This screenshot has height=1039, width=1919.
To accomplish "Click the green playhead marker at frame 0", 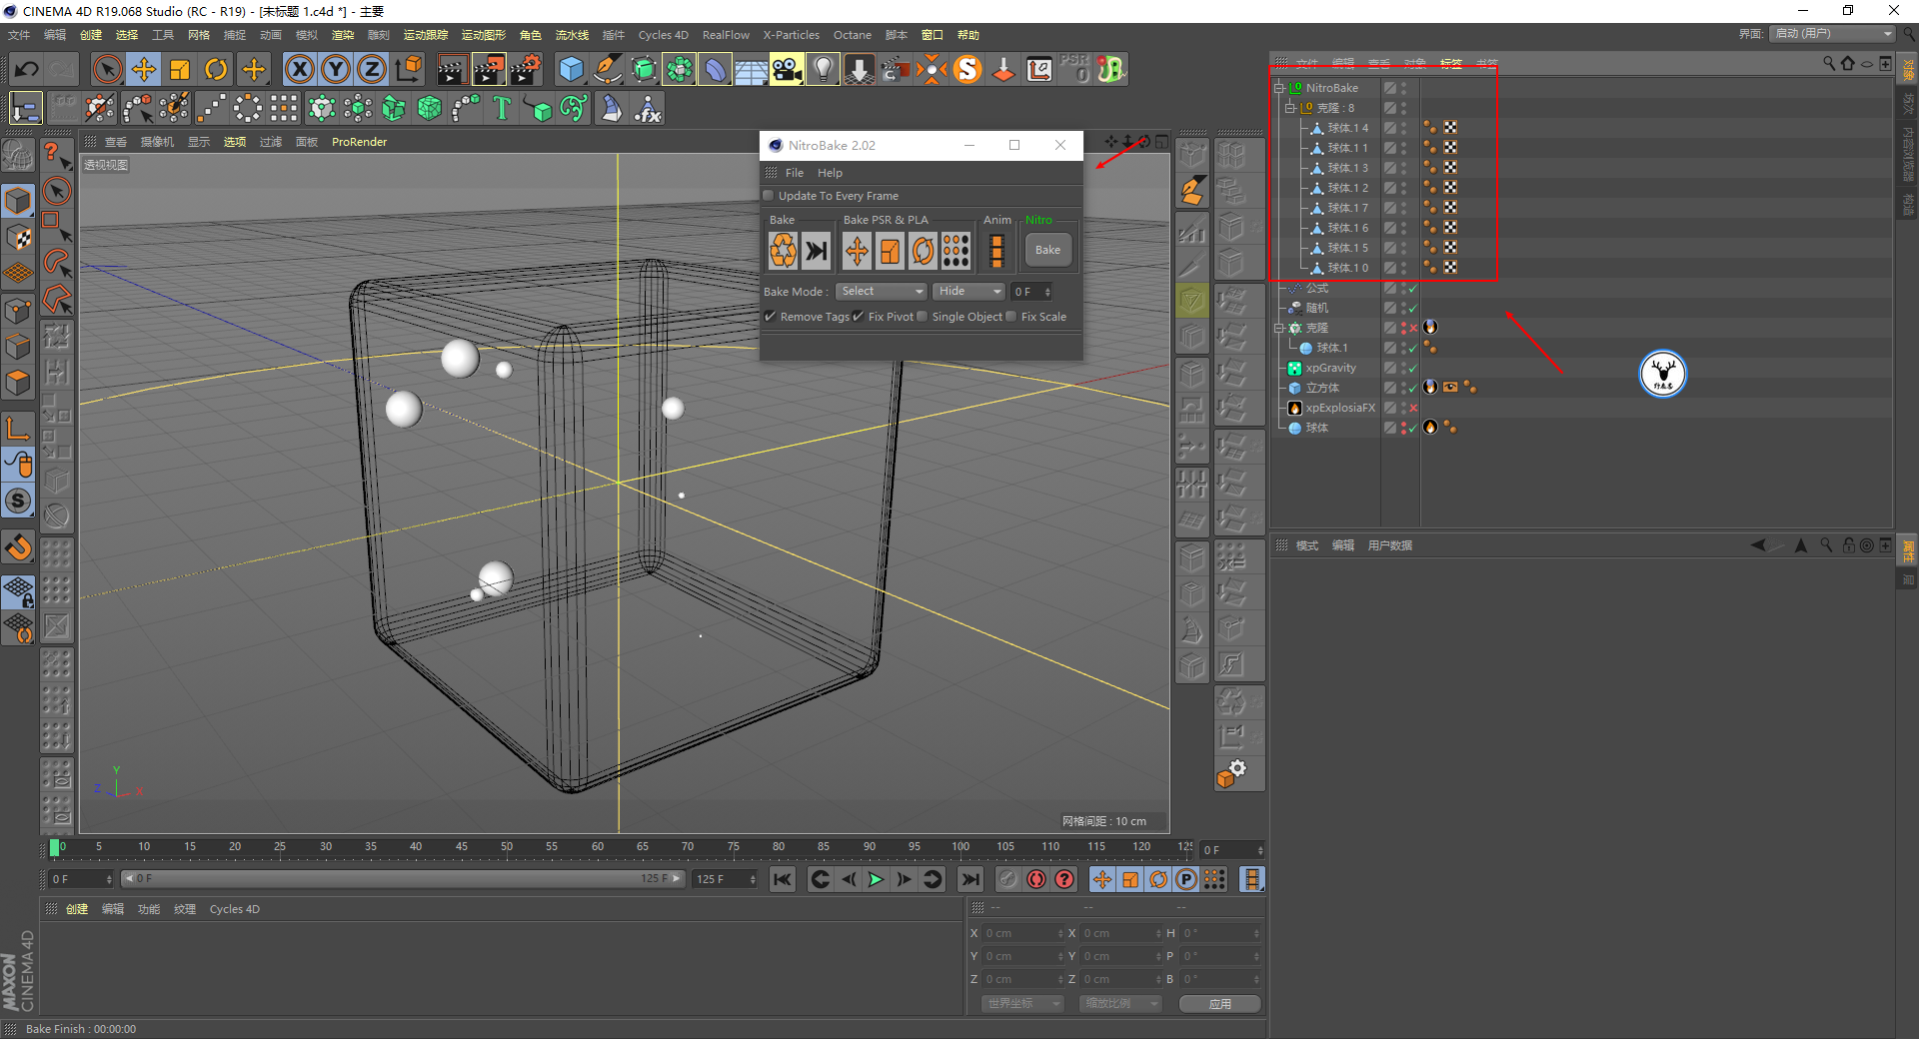I will coord(54,848).
